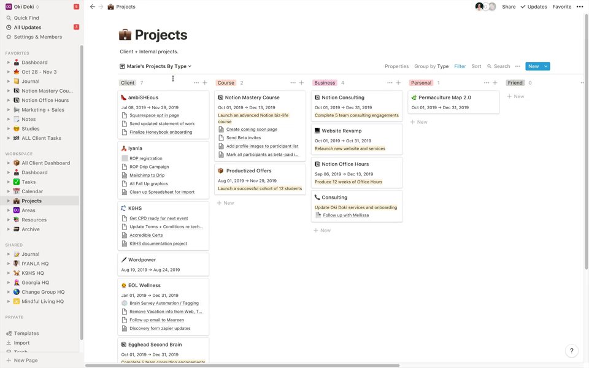The image size is (589, 368).
Task: Click the Share button
Action: click(509, 7)
